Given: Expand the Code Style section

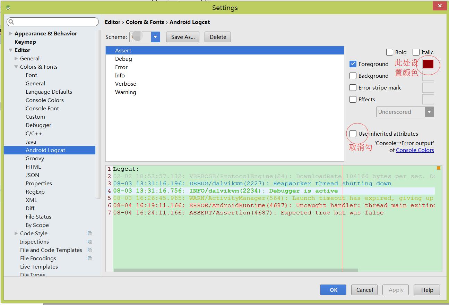Looking at the screenshot, I should [x=16, y=234].
